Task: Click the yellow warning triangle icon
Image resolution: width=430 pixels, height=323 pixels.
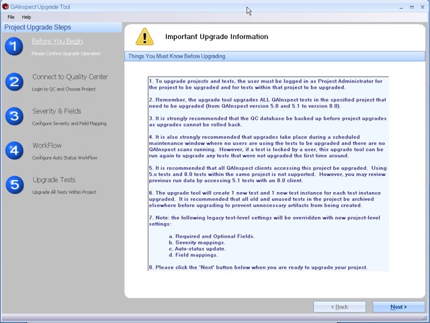Action: (144, 37)
